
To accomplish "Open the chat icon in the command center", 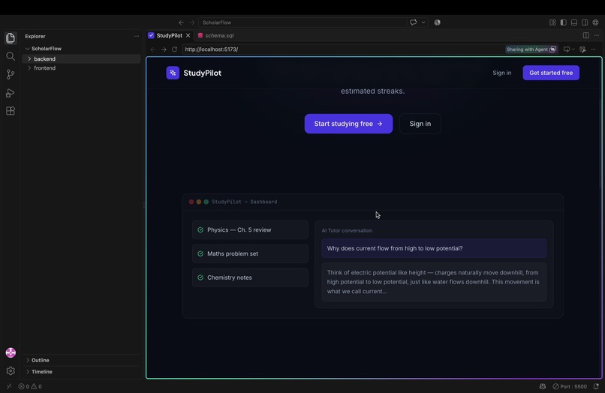I will tap(414, 22).
